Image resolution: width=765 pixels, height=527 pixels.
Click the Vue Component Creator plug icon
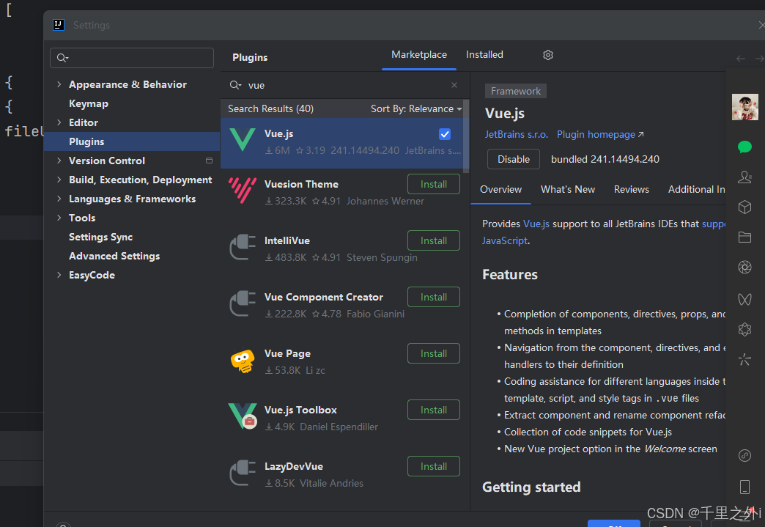[243, 303]
